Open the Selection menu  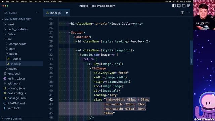click(x=24, y=1)
